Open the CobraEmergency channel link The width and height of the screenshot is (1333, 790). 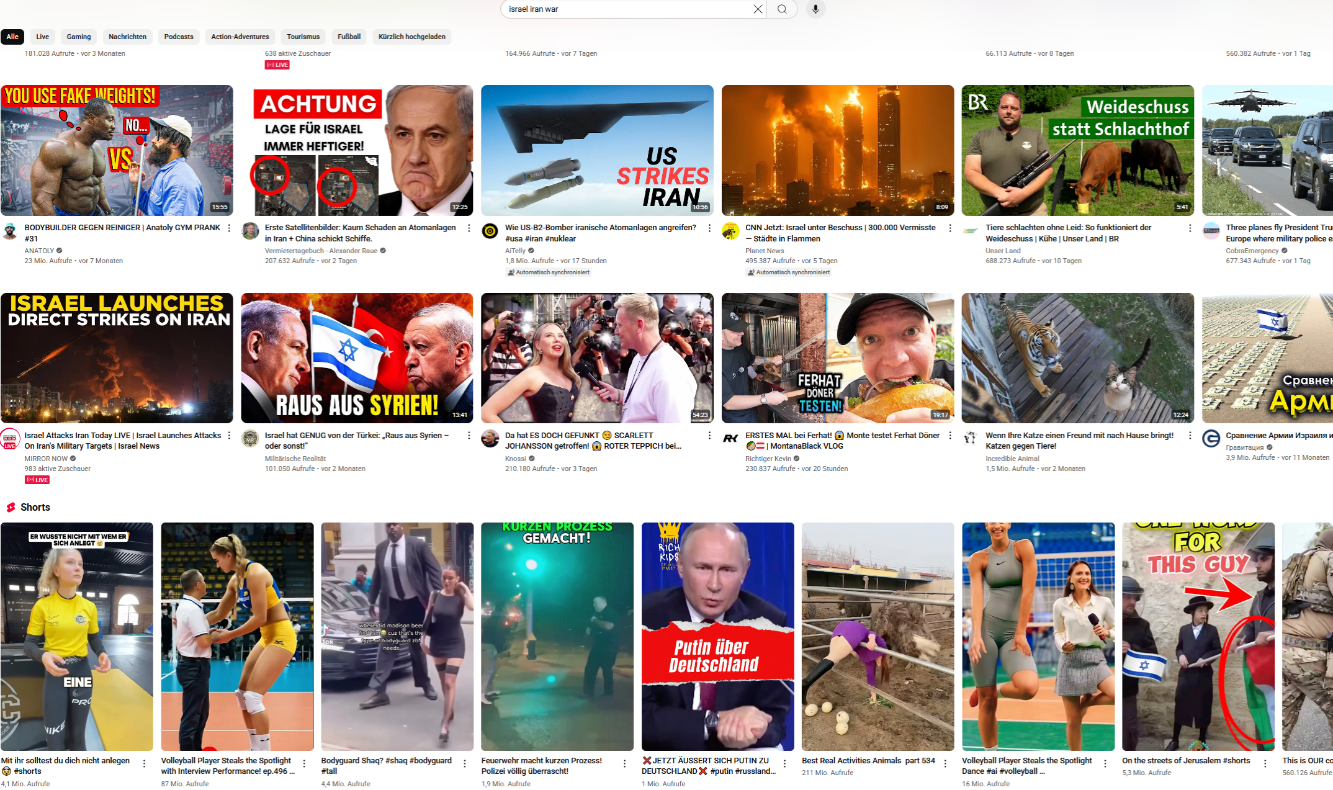coord(1252,251)
